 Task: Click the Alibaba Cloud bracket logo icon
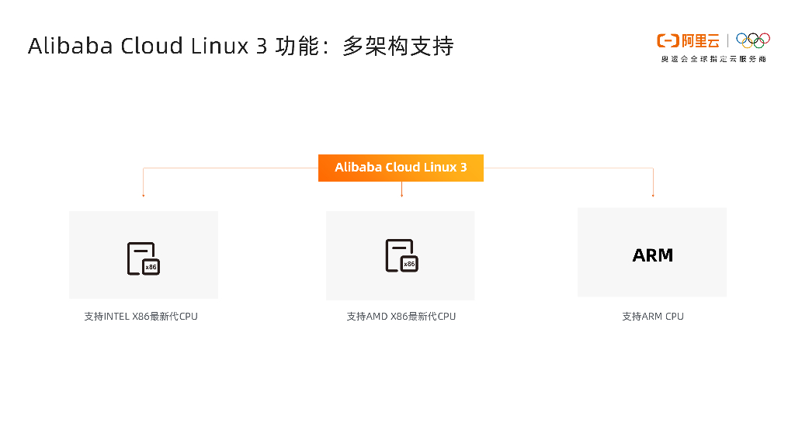click(668, 40)
